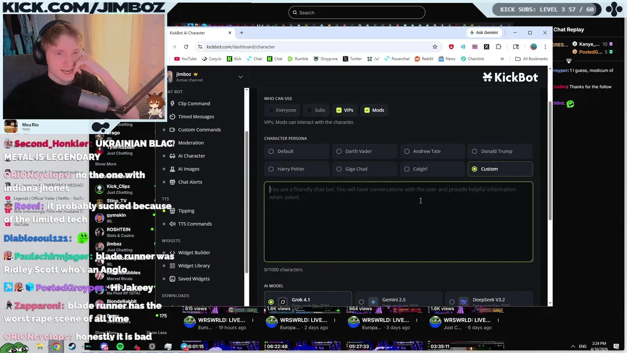Open Widget Library

pos(190,266)
